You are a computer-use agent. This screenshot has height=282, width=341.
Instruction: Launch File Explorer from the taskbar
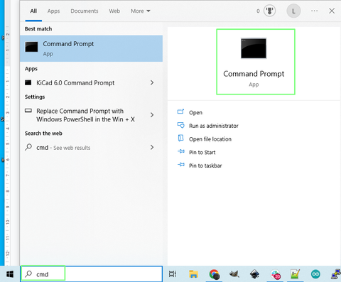pyautogui.click(x=193, y=274)
